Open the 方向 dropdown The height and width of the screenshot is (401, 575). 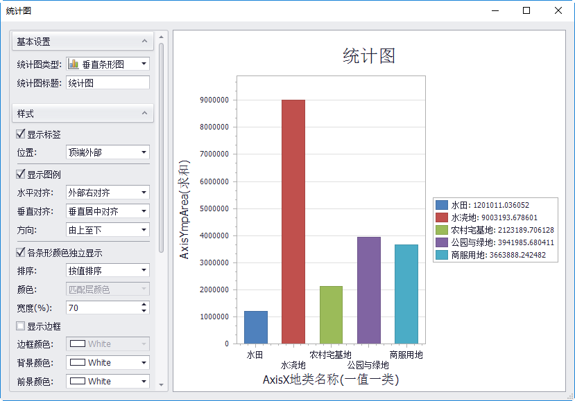click(144, 230)
